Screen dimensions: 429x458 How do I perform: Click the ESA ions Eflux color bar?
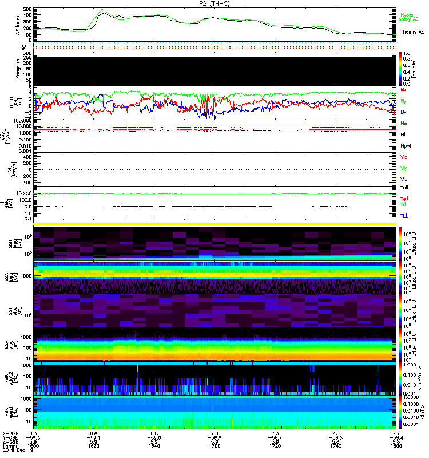pyautogui.click(x=400, y=277)
